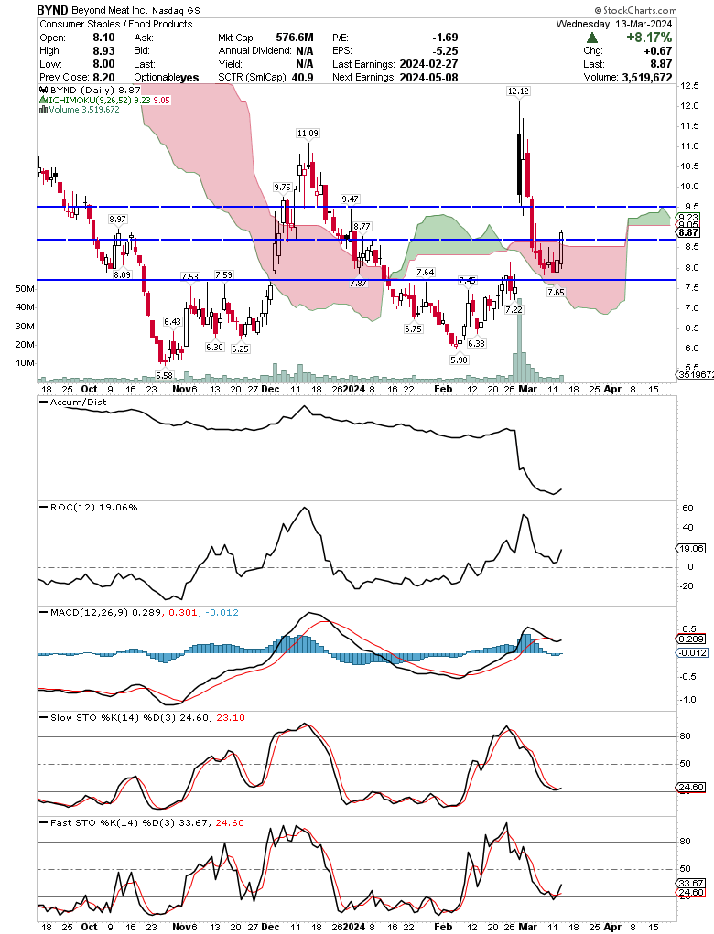Click the 19.06 ROC axis value tag

pyautogui.click(x=691, y=548)
